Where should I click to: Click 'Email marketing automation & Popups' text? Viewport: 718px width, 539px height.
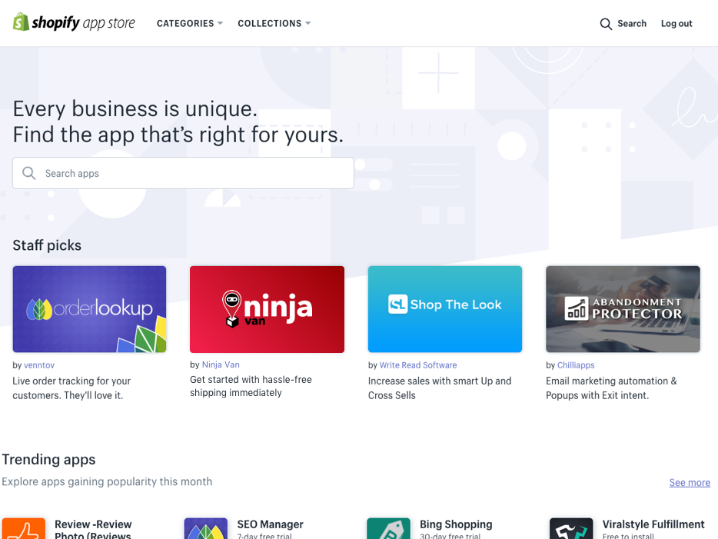point(611,388)
